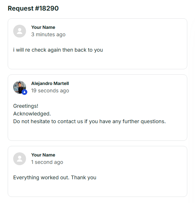The height and width of the screenshot is (203, 195).
Task: Open Your Name profile above '3 minutes ago'
Action: (43, 27)
